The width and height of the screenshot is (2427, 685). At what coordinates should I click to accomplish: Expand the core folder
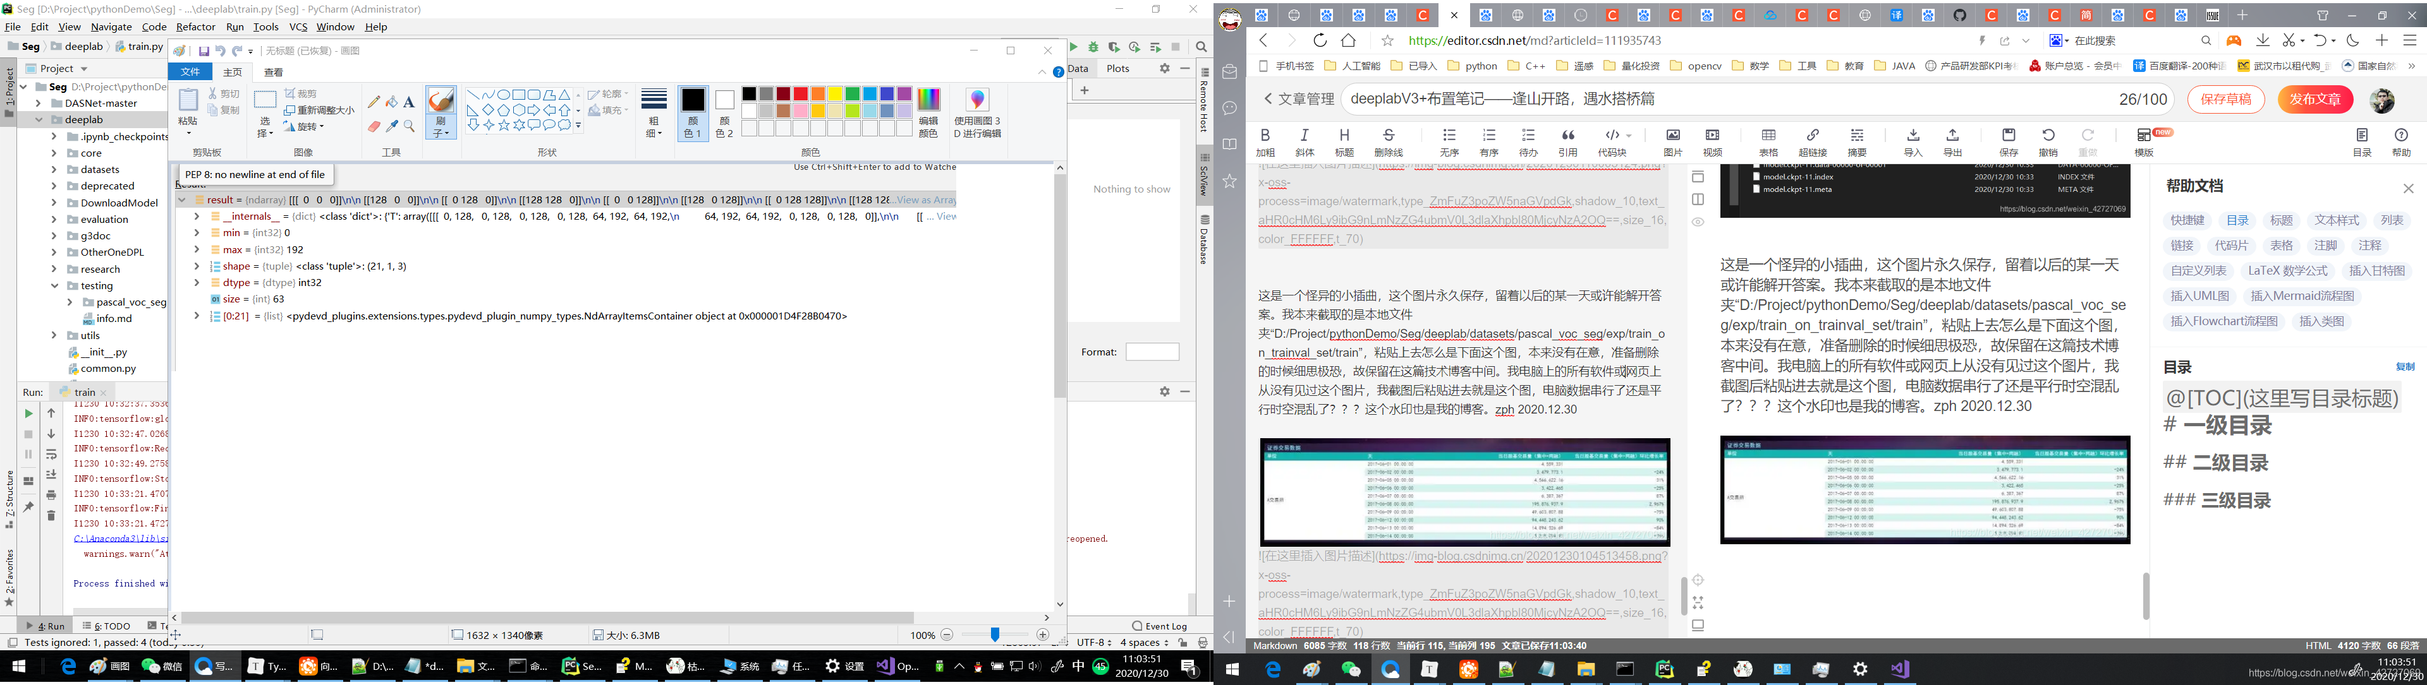click(54, 153)
